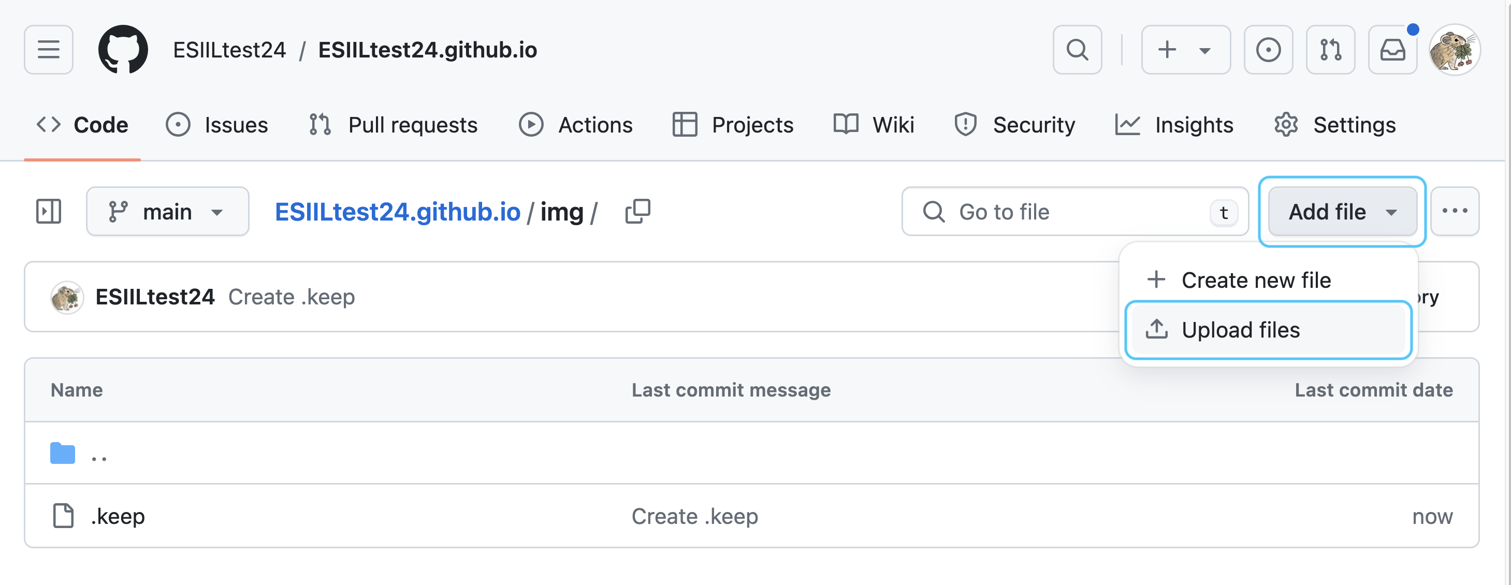Copy path using the copy icon
Screen dimensions: 1511x585
637,212
